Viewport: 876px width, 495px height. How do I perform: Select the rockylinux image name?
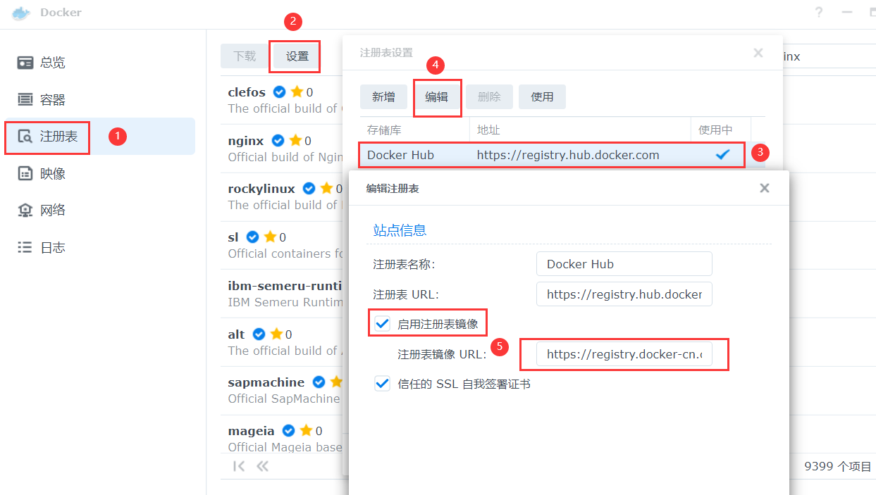point(261,189)
